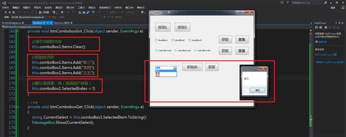This screenshot has width=346, height=137.
Task: Switch to the Form1.Designer.cs tab
Action: tap(13, 23)
